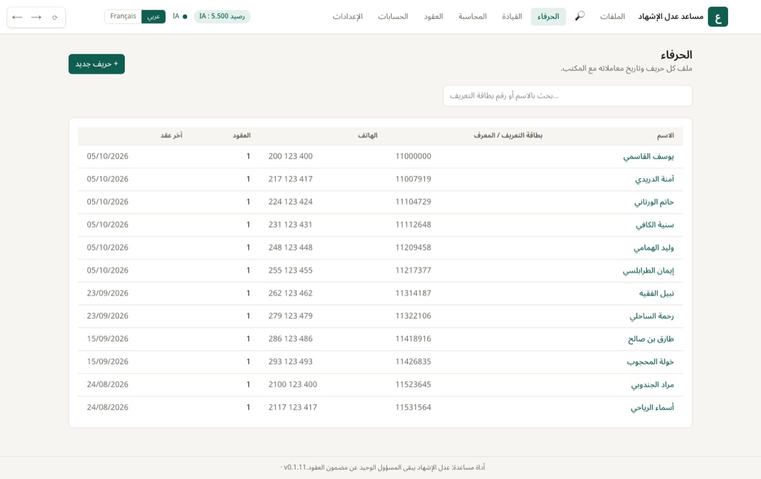Screen dimensions: 761x479
Task: Click ID number 11209458
Action: coord(413,247)
